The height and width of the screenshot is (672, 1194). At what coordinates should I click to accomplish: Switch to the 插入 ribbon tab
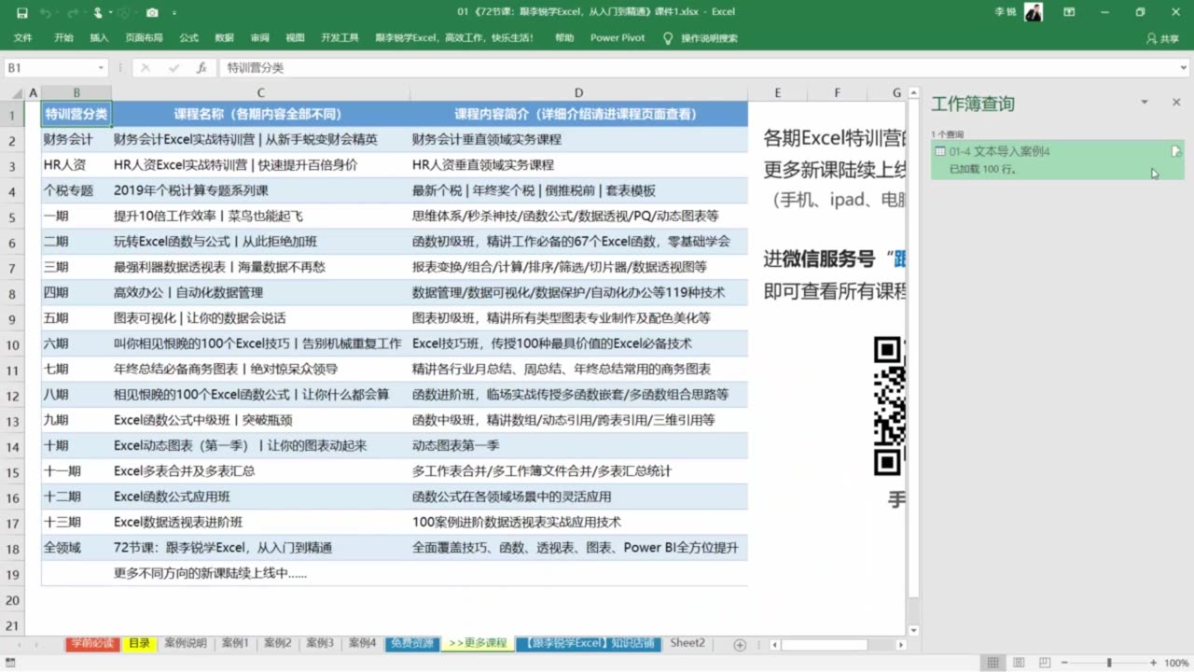(99, 38)
